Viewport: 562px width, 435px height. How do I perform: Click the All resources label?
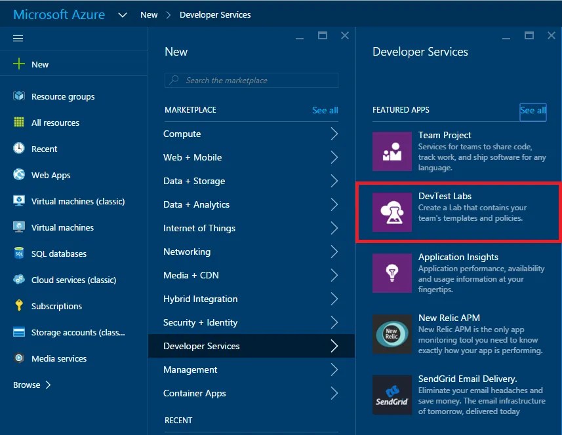pos(55,123)
